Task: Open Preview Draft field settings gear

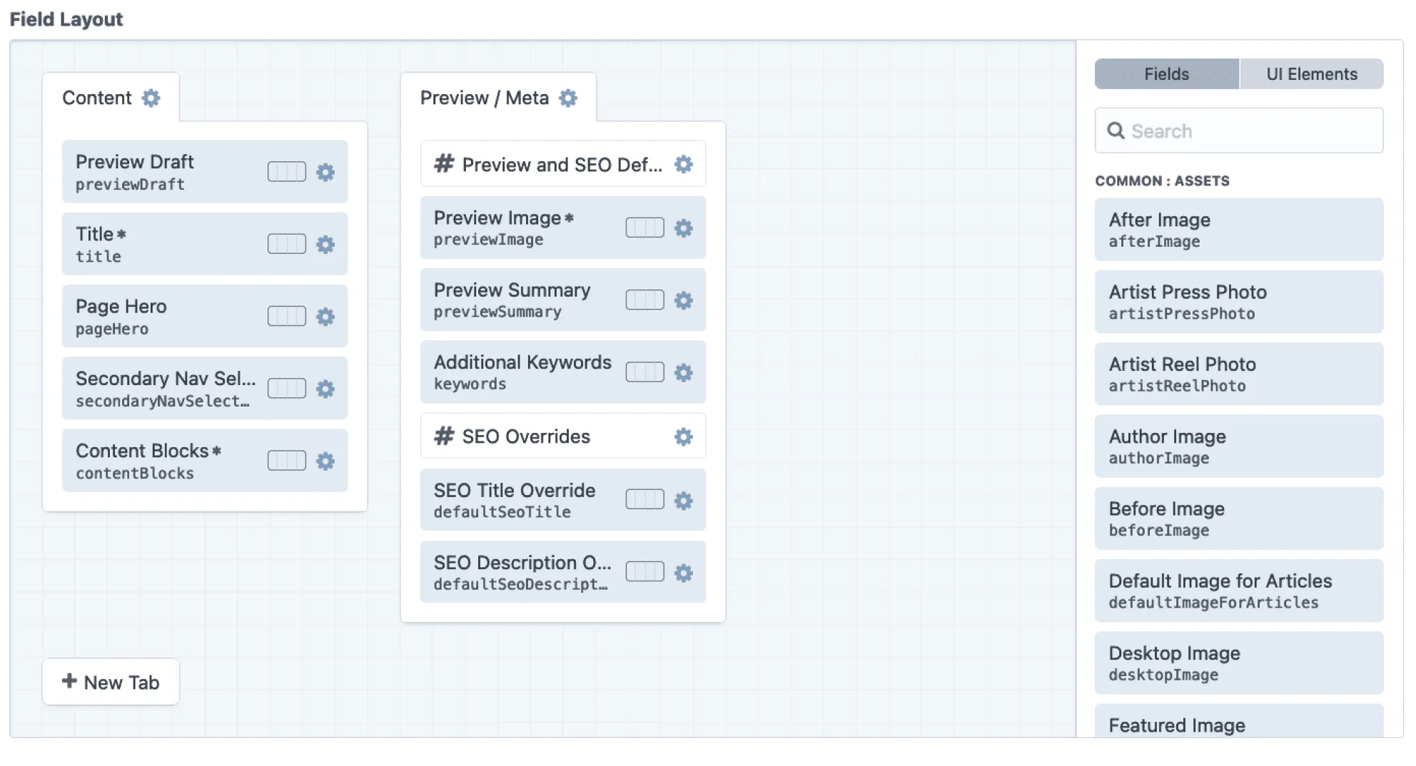Action: tap(325, 172)
